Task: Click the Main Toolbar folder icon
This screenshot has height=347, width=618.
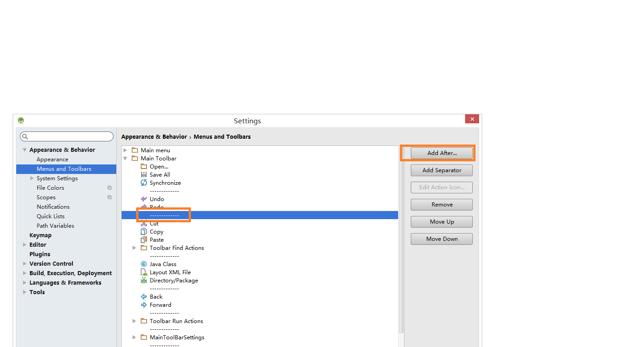Action: pyautogui.click(x=134, y=158)
